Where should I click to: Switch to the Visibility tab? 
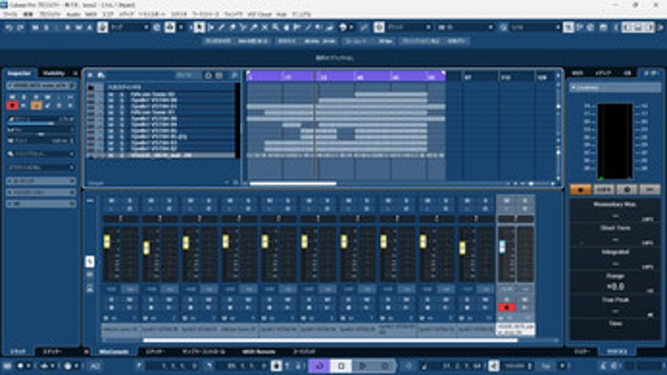pyautogui.click(x=52, y=73)
